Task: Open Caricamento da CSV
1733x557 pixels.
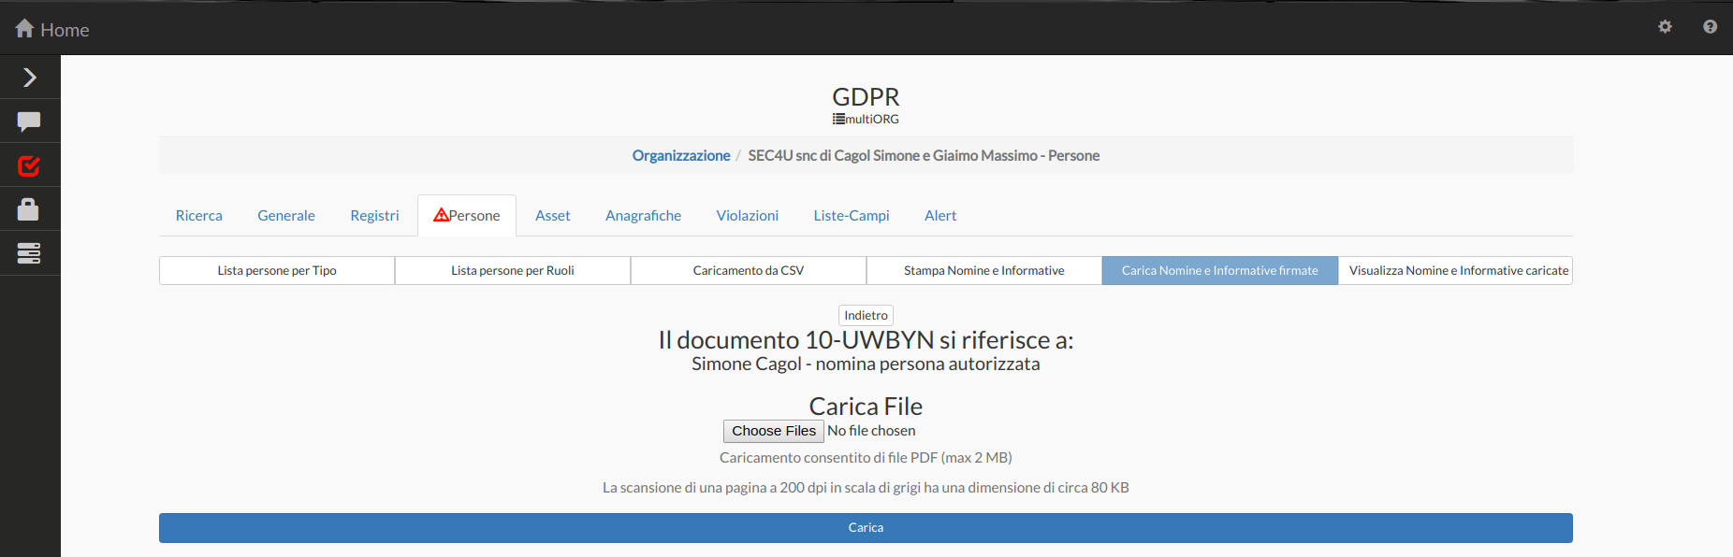Action: (749, 270)
